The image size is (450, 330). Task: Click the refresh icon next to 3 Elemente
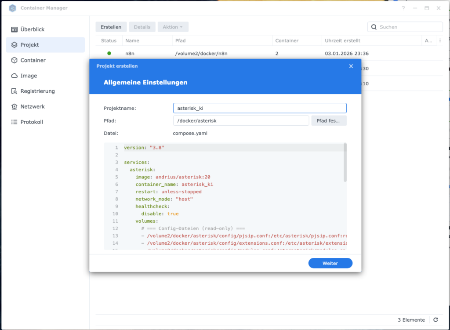coord(435,320)
